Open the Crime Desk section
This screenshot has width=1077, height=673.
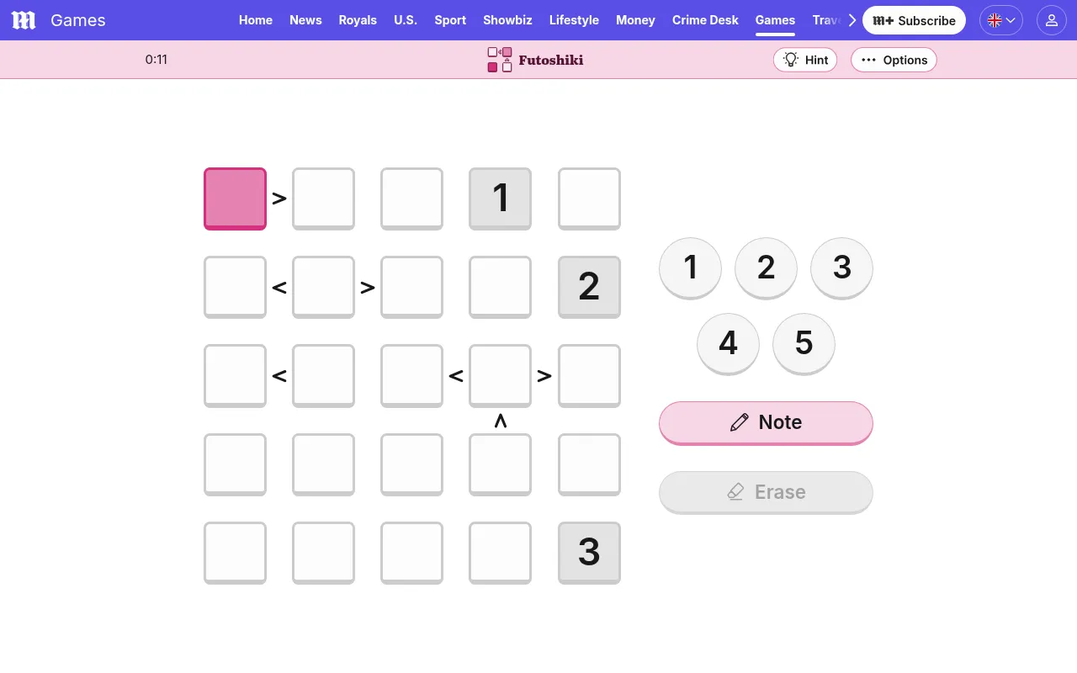tap(705, 20)
